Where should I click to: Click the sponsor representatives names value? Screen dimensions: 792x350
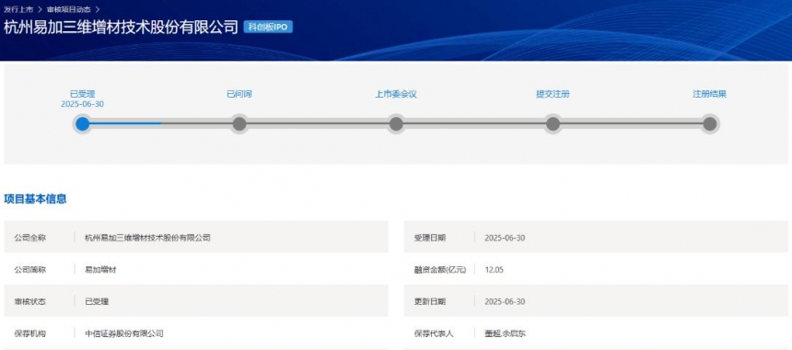click(x=506, y=333)
